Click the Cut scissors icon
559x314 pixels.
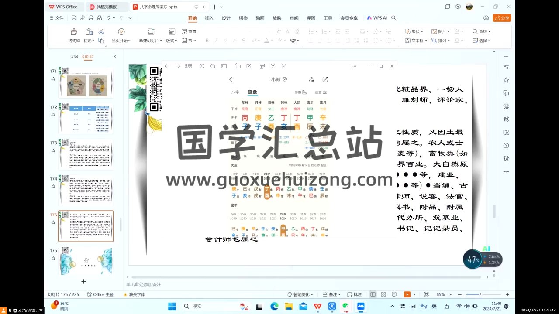(101, 31)
